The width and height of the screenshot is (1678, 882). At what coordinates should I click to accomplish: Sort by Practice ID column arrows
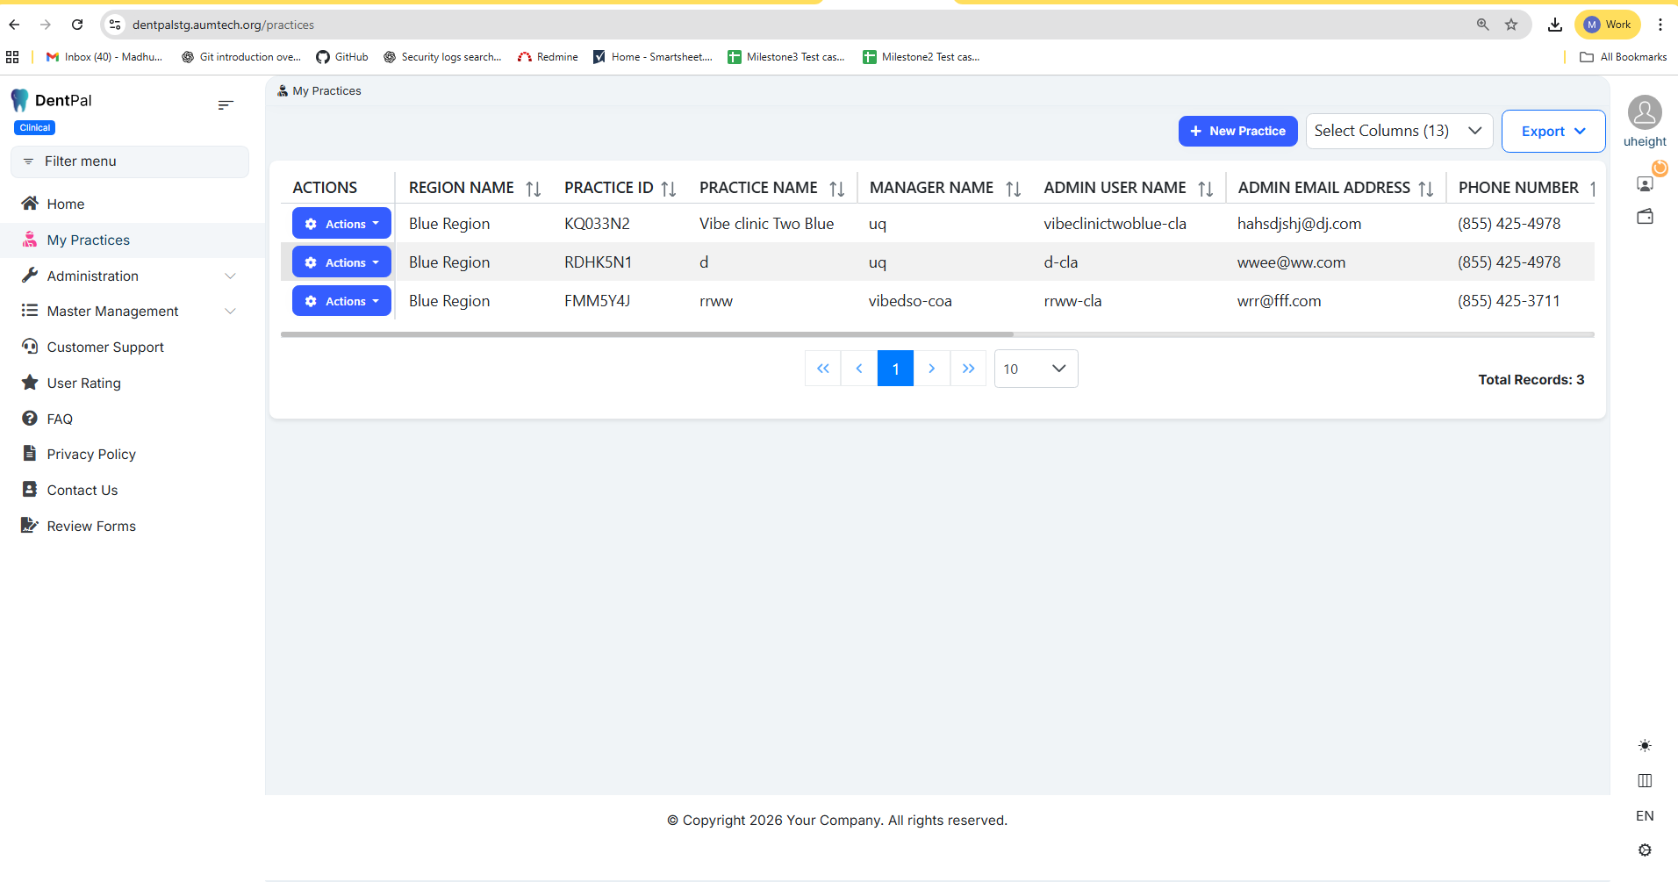669,189
